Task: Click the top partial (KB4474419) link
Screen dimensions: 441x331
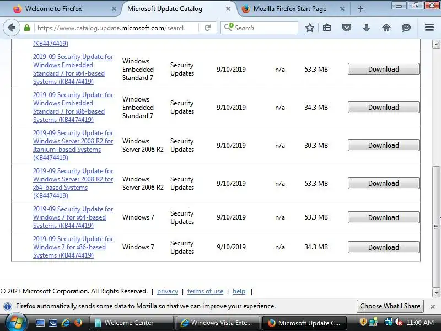Action: click(51, 44)
